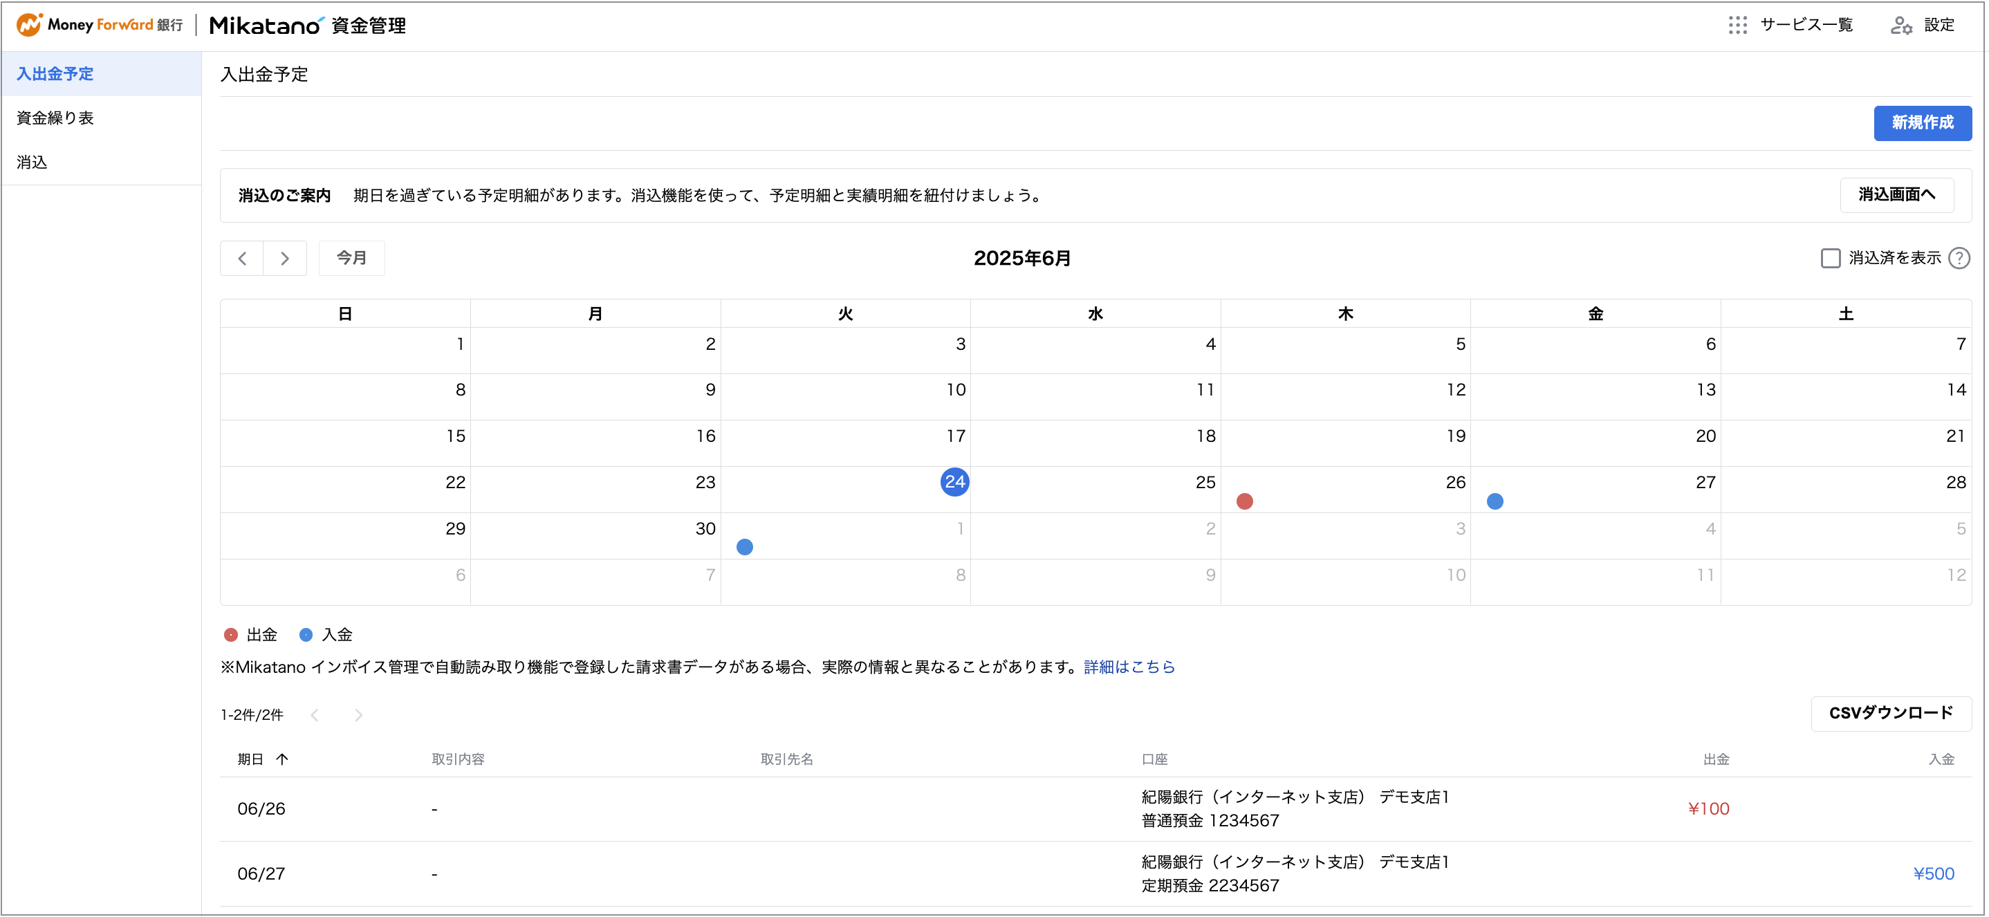Click 定期預金 2234567 account text
This screenshot has height=917, width=1989.
tap(1210, 885)
